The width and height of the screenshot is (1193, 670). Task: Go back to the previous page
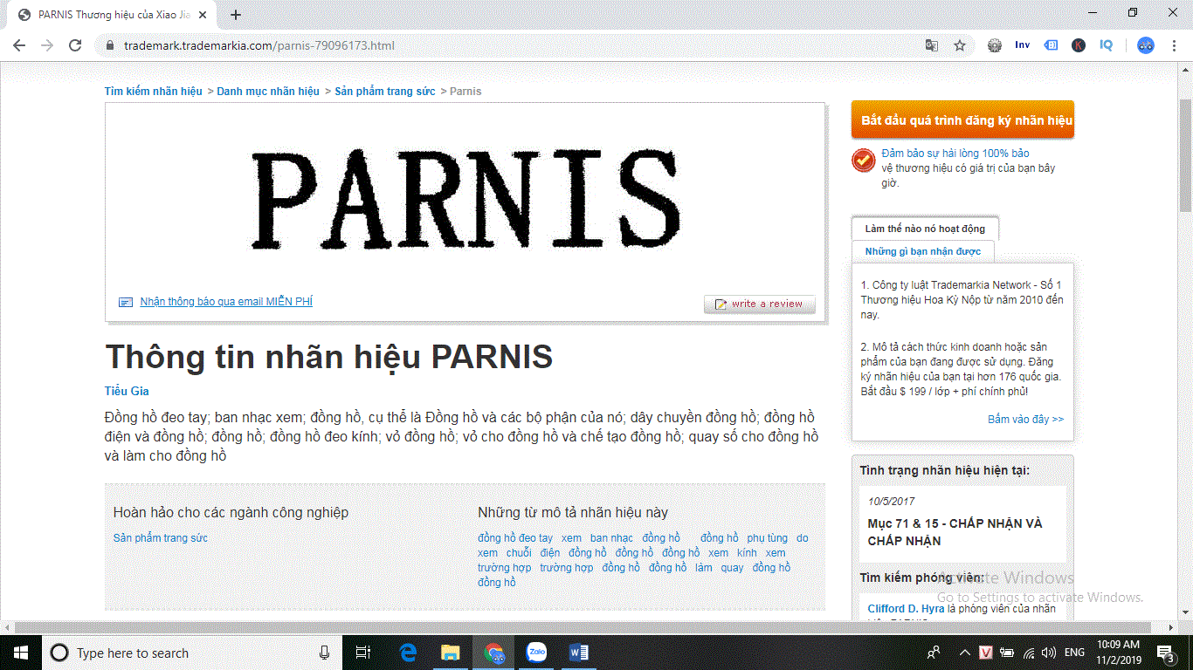click(19, 45)
